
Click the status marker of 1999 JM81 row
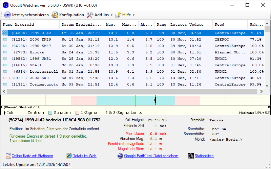pos(5,58)
